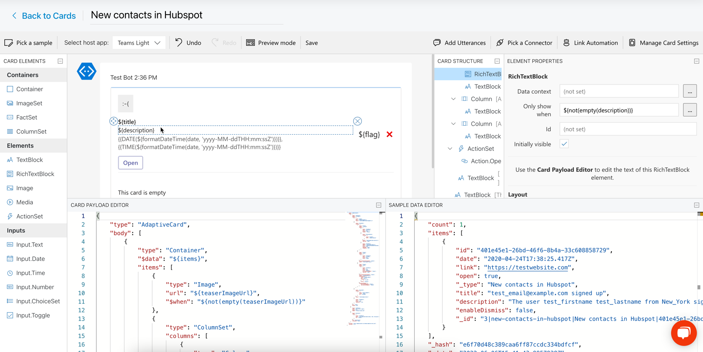Click the Id input field
This screenshot has width=703, height=352.
tap(628, 129)
